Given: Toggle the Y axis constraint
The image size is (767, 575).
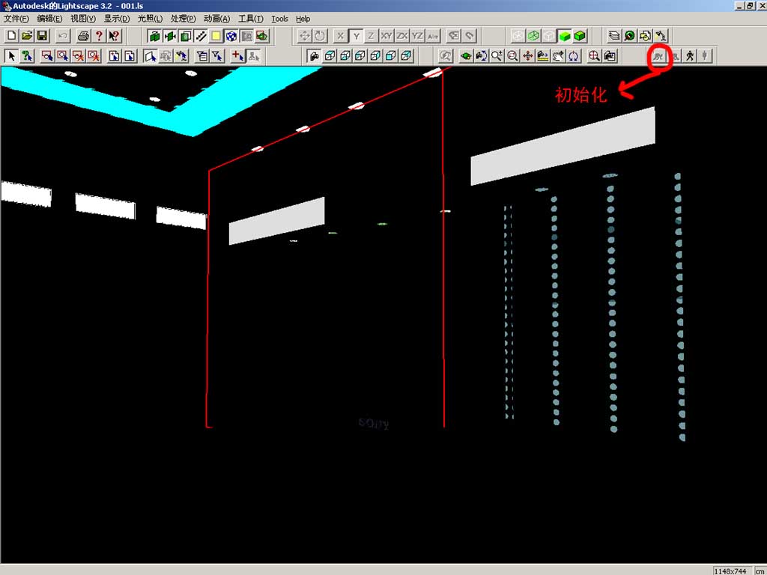Looking at the screenshot, I should click(x=356, y=36).
